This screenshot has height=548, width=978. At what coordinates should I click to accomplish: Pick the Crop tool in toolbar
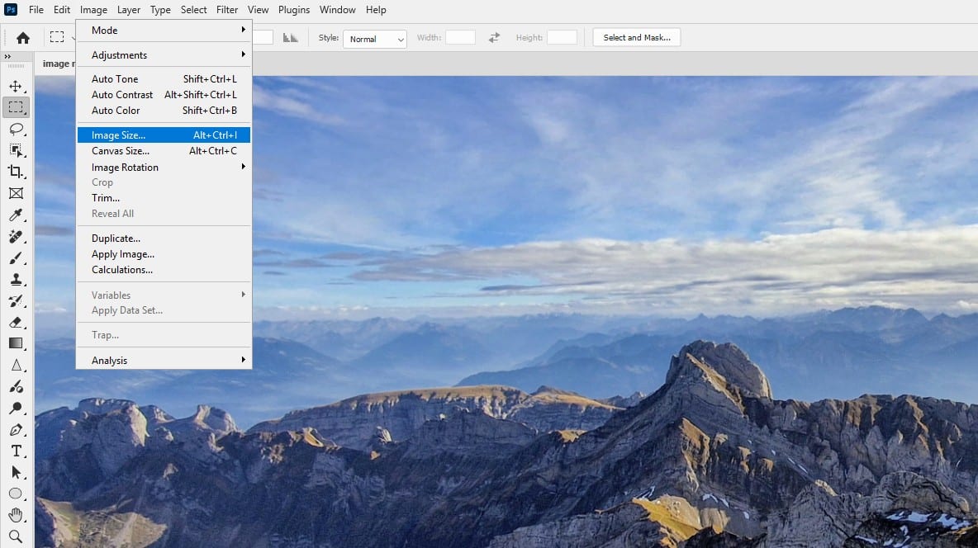coord(16,172)
